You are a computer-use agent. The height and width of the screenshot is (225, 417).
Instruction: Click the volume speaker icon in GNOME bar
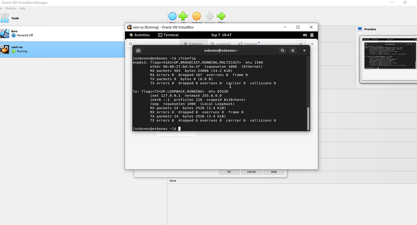[x=305, y=35]
